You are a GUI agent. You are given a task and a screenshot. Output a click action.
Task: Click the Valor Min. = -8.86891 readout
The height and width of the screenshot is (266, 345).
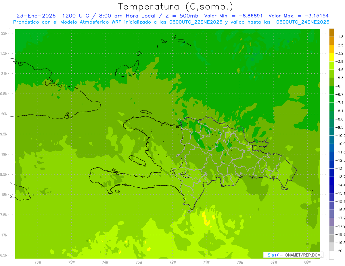[x=233, y=16]
